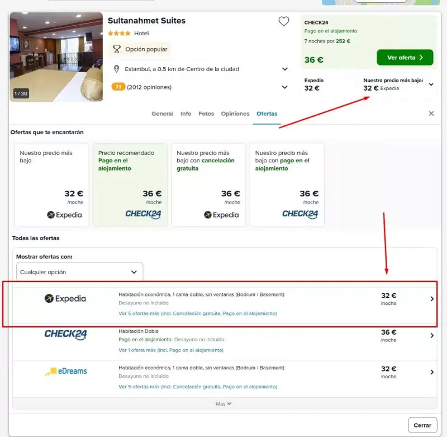Viewport: 447px width, 437px height.
Task: Click the green 36 € CHECK24 price in the header
Action: [x=313, y=60]
